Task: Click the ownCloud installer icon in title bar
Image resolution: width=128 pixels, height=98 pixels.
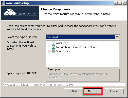Action: coord(4,3)
